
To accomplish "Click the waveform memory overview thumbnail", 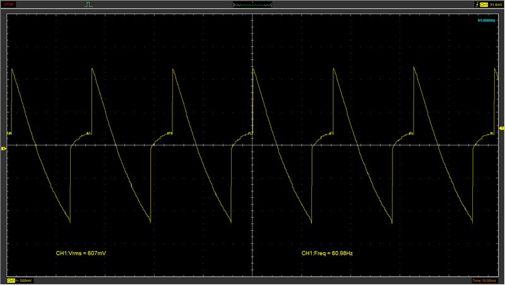I will pos(252,5).
